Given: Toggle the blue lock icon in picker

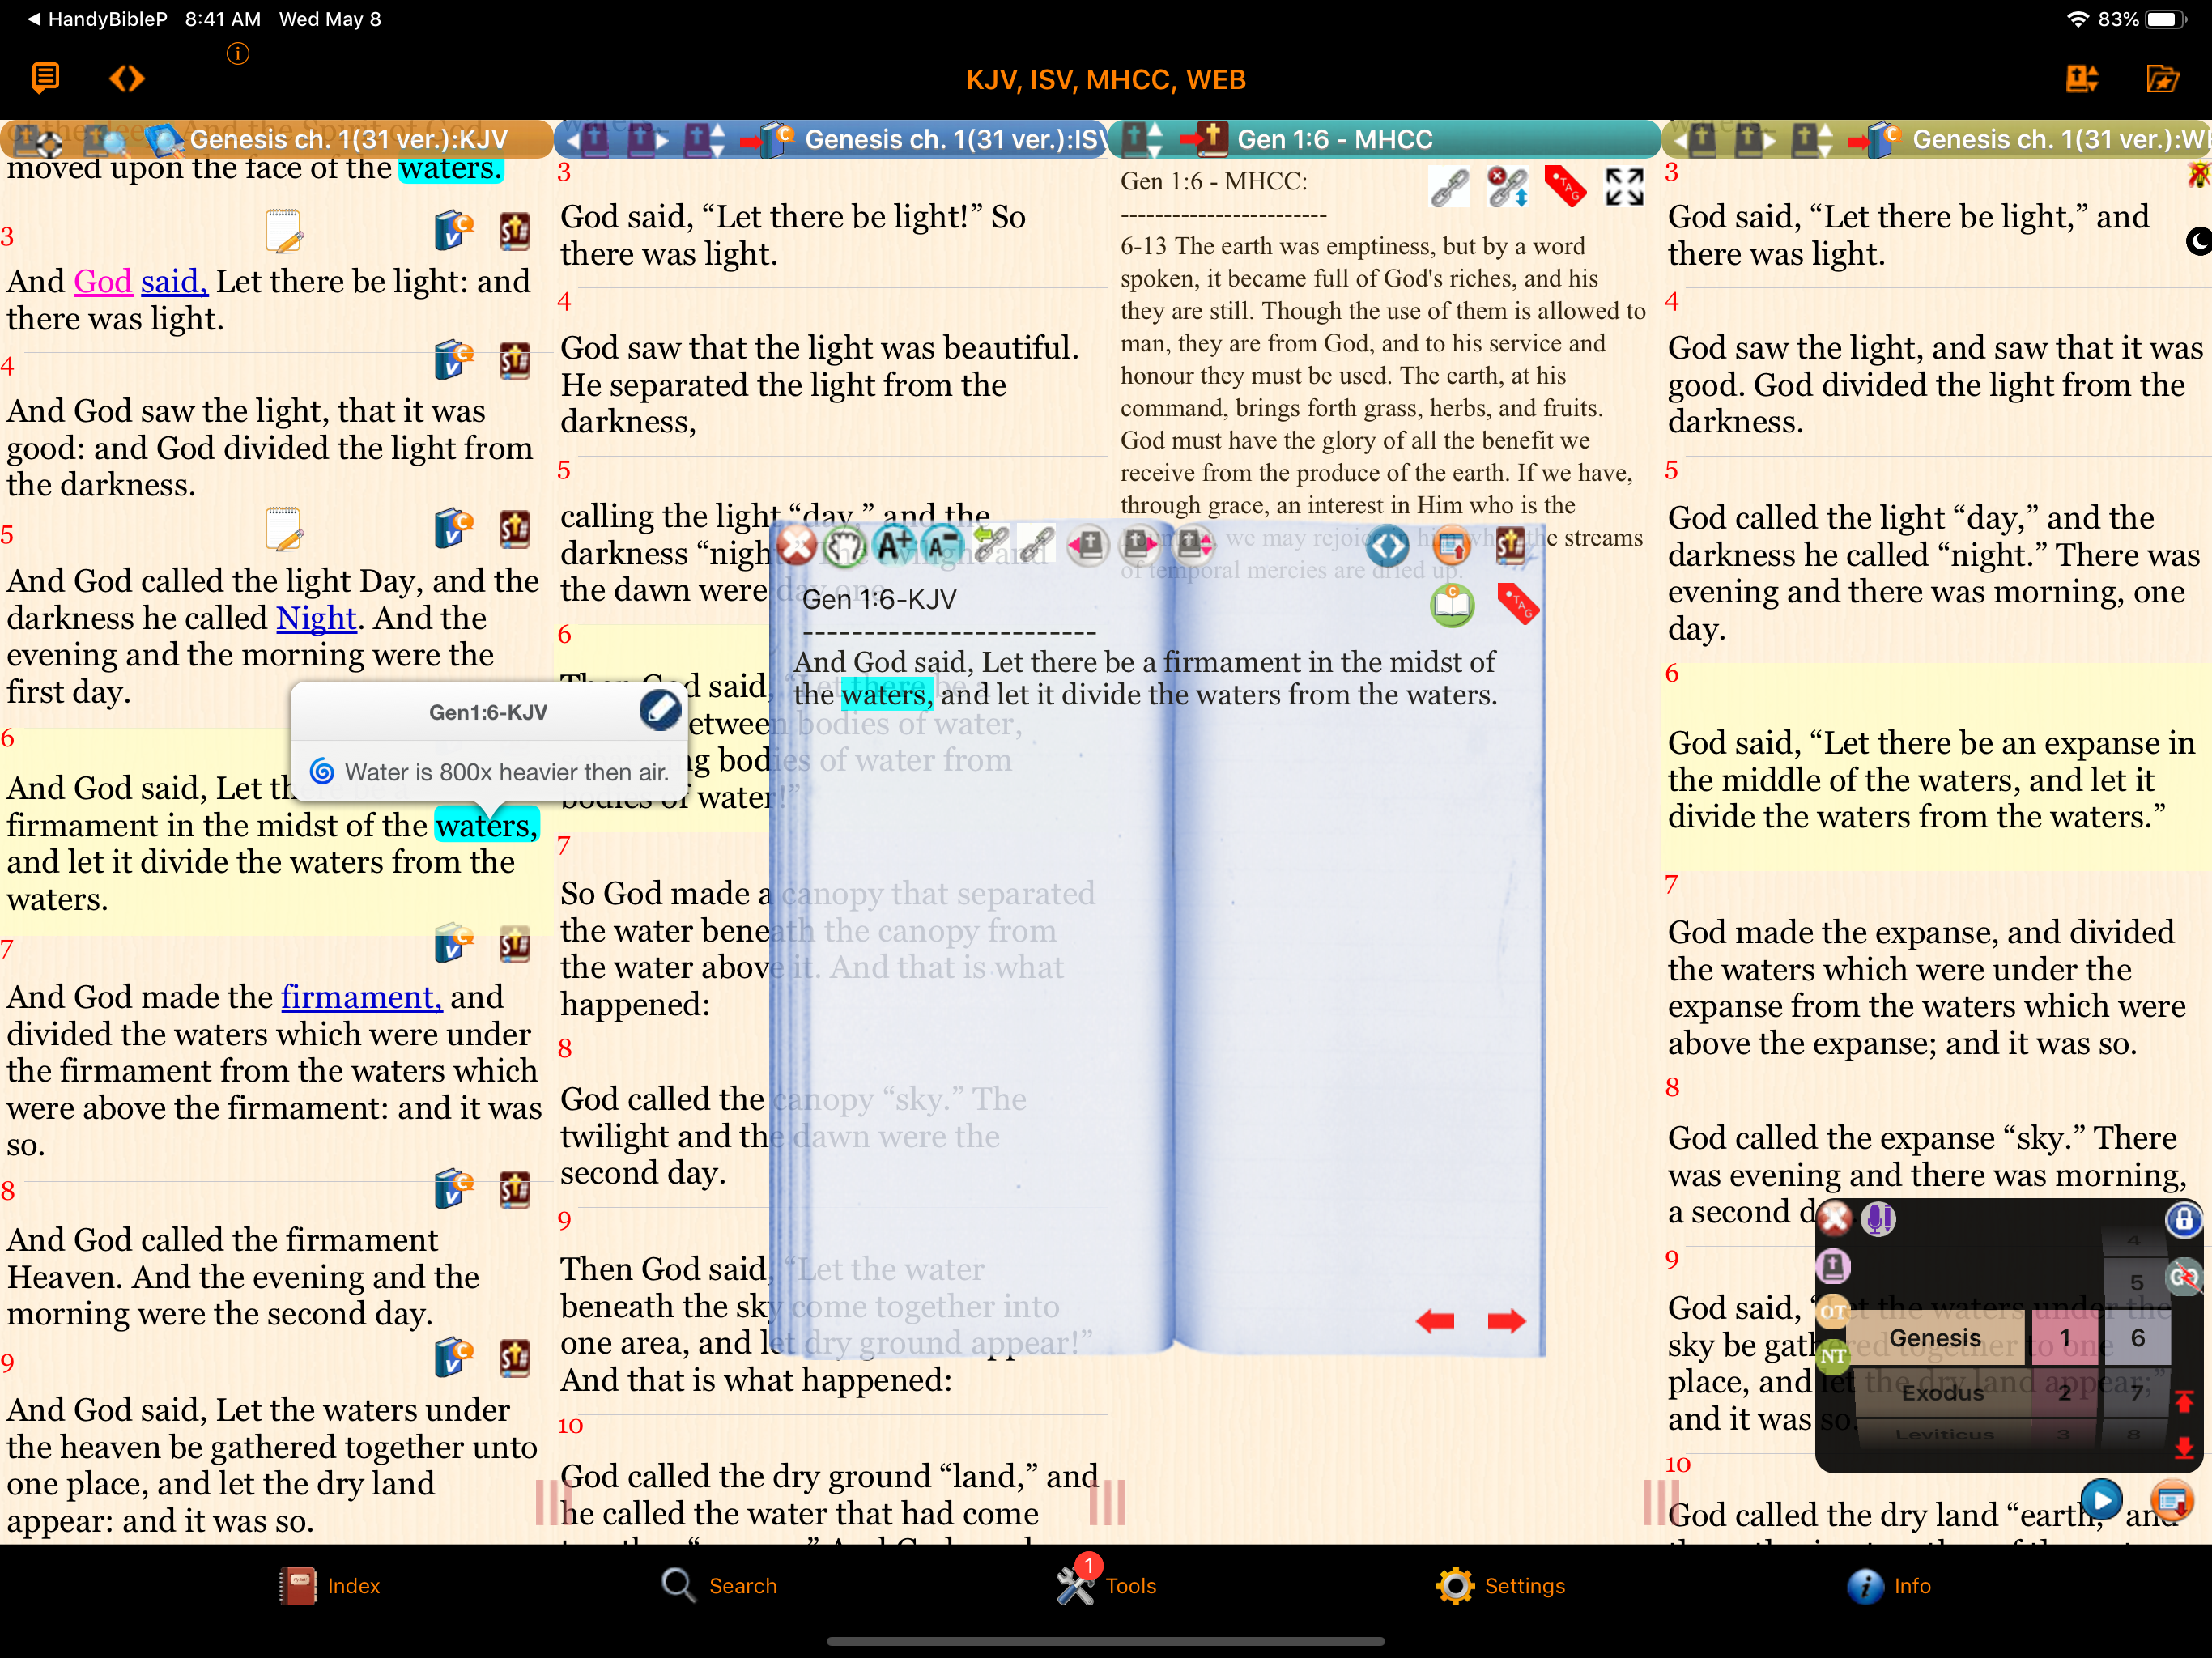Looking at the screenshot, I should tap(2184, 1218).
